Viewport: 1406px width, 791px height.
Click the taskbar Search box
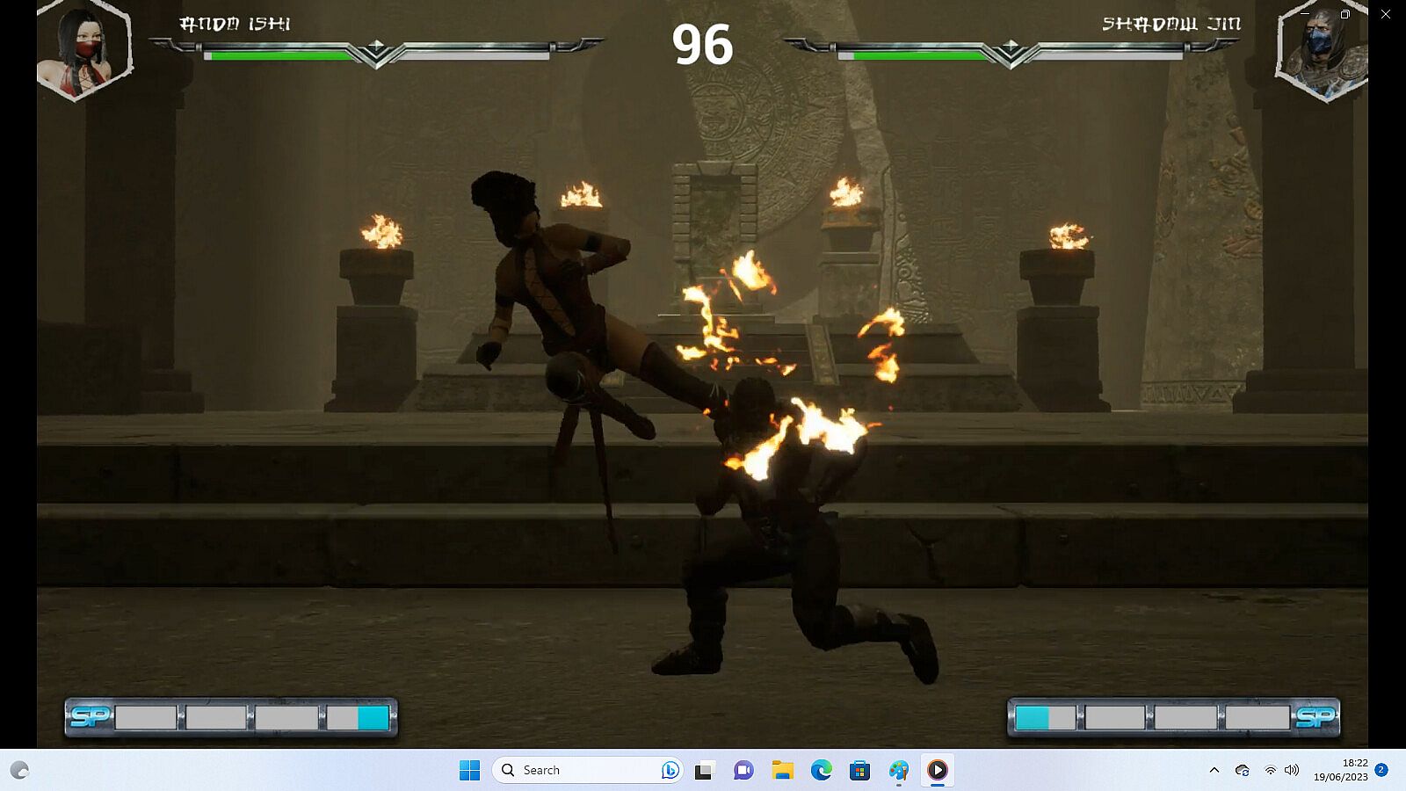[x=587, y=770]
